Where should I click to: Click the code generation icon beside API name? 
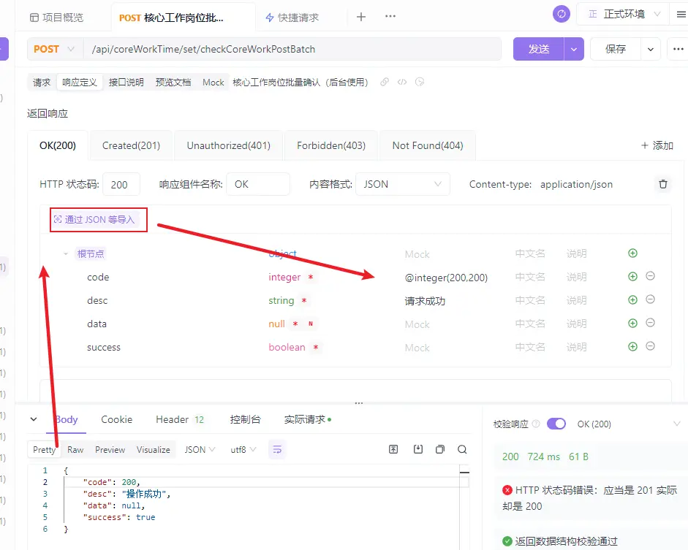[x=402, y=82]
